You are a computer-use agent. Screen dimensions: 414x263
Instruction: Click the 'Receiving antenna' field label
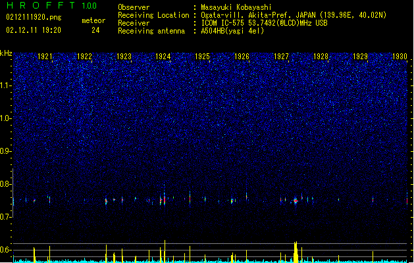[x=151, y=31]
